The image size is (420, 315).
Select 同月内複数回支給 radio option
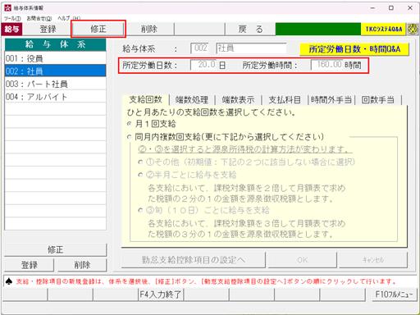click(130, 137)
